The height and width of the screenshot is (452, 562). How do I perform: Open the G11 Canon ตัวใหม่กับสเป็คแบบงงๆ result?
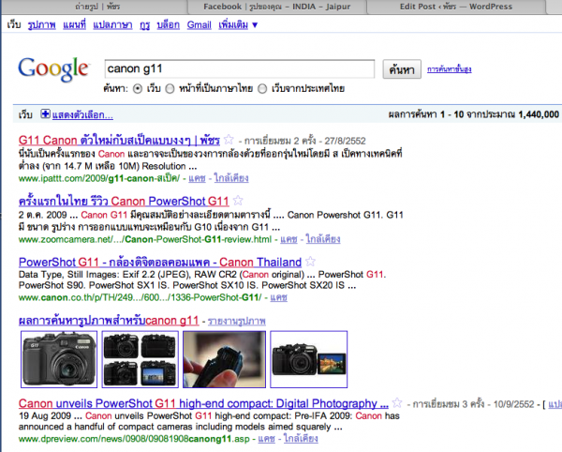tap(119, 140)
